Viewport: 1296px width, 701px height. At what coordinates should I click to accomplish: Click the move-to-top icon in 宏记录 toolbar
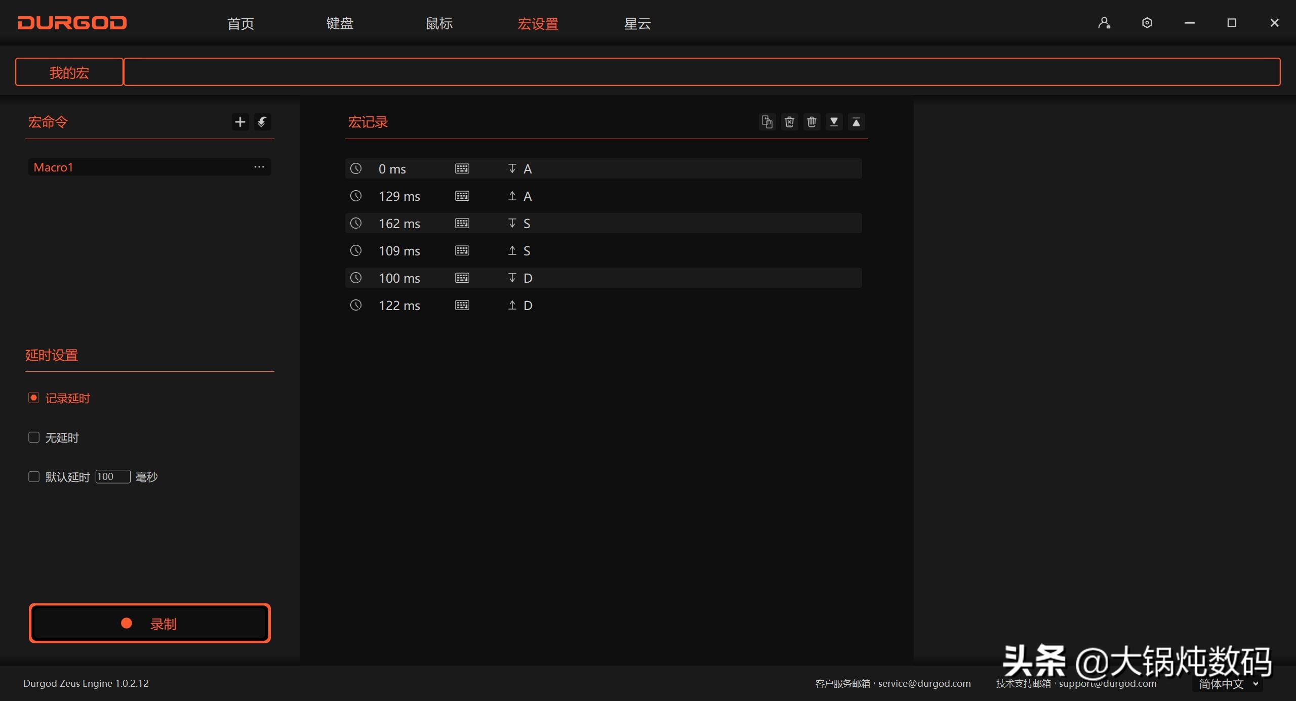tap(857, 122)
